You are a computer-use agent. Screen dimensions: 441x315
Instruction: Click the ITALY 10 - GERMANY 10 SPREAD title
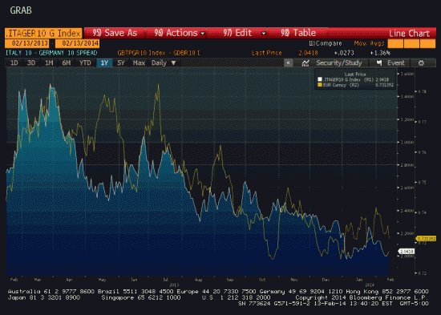pyautogui.click(x=51, y=53)
